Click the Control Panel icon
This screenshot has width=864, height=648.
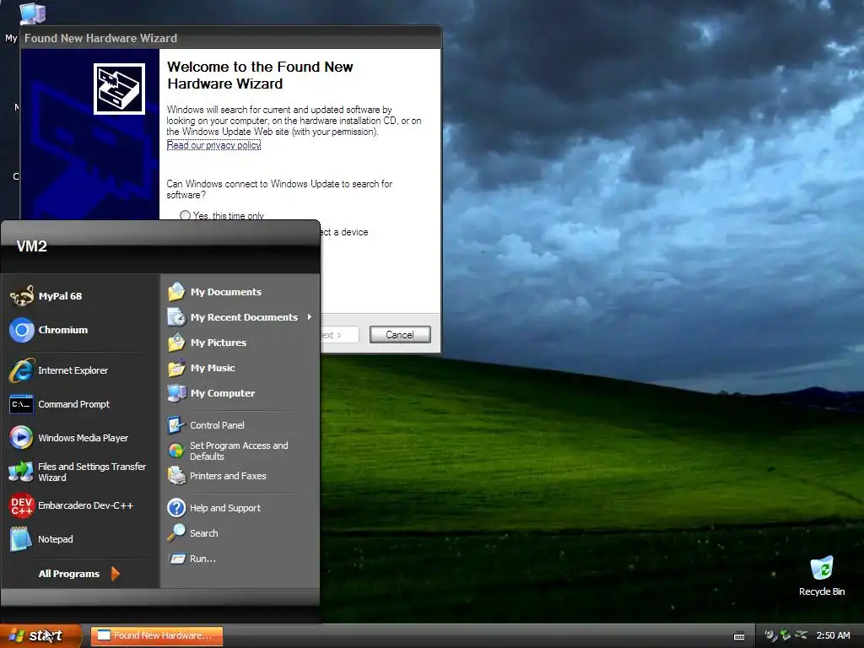tap(176, 425)
